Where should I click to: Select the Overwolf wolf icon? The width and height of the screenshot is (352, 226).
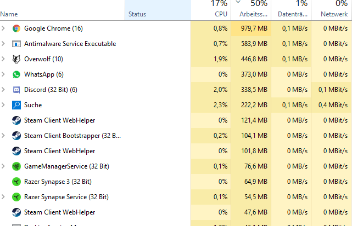(16, 59)
